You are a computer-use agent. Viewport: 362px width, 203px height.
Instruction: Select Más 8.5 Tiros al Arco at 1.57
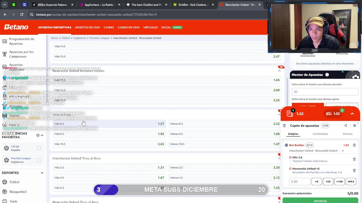(109, 124)
